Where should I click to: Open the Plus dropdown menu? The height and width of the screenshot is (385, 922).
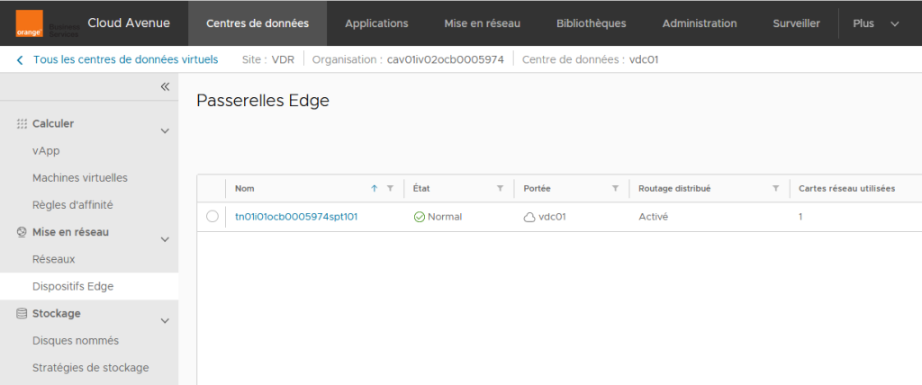(876, 23)
